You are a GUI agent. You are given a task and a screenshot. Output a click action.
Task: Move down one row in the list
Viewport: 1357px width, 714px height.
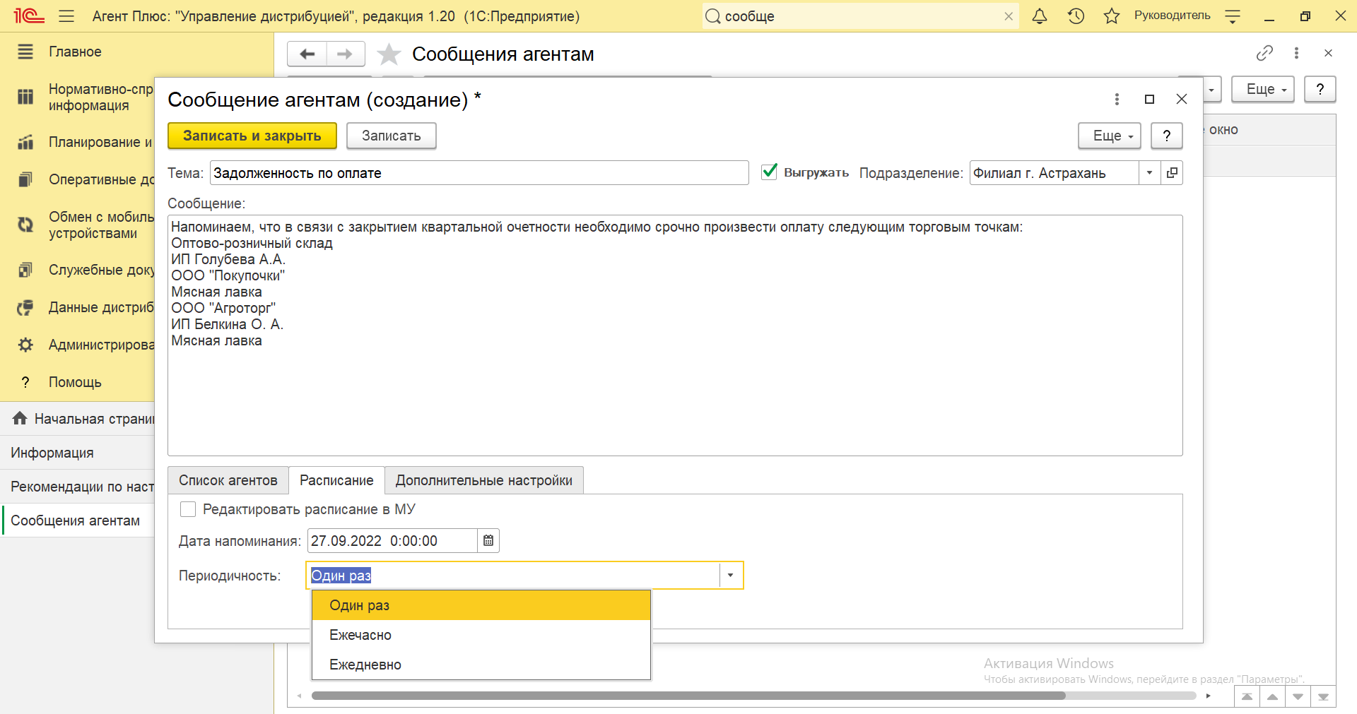(x=1298, y=696)
